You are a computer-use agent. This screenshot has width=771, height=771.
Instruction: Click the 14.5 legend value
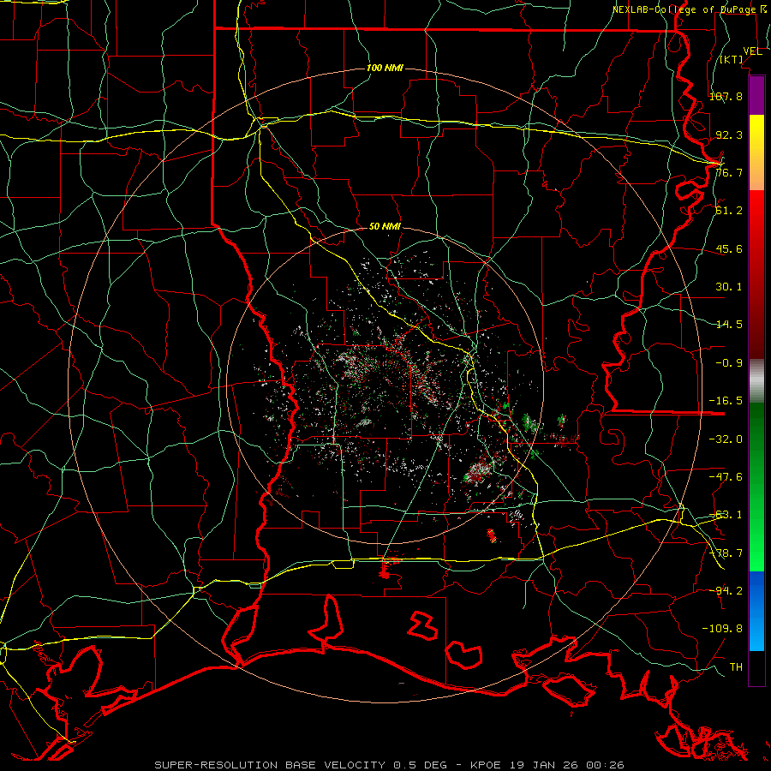click(729, 325)
